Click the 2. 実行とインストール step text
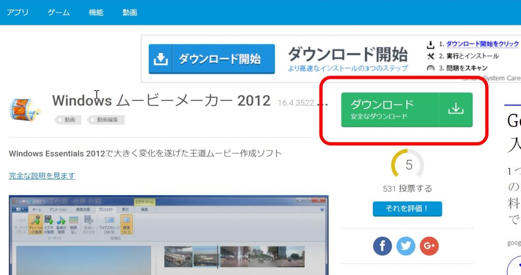Screen dimensions: 521x275 (469, 56)
